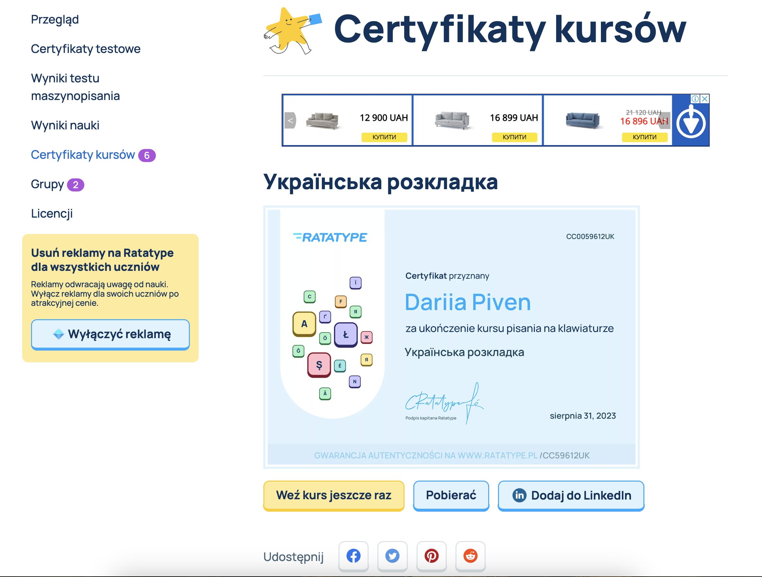Click the Ratatype logo on certificate
The width and height of the screenshot is (762, 577).
coord(330,237)
